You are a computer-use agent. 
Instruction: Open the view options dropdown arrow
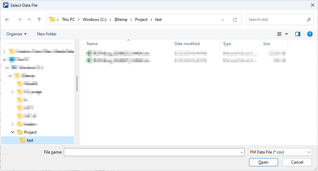287,34
